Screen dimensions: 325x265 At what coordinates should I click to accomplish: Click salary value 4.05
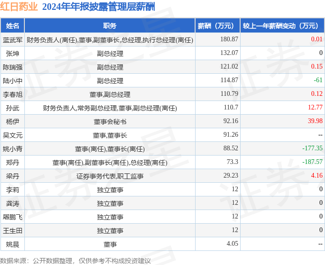(232, 243)
